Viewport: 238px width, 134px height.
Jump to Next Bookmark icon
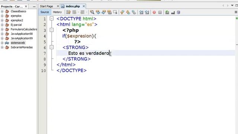click(128, 12)
